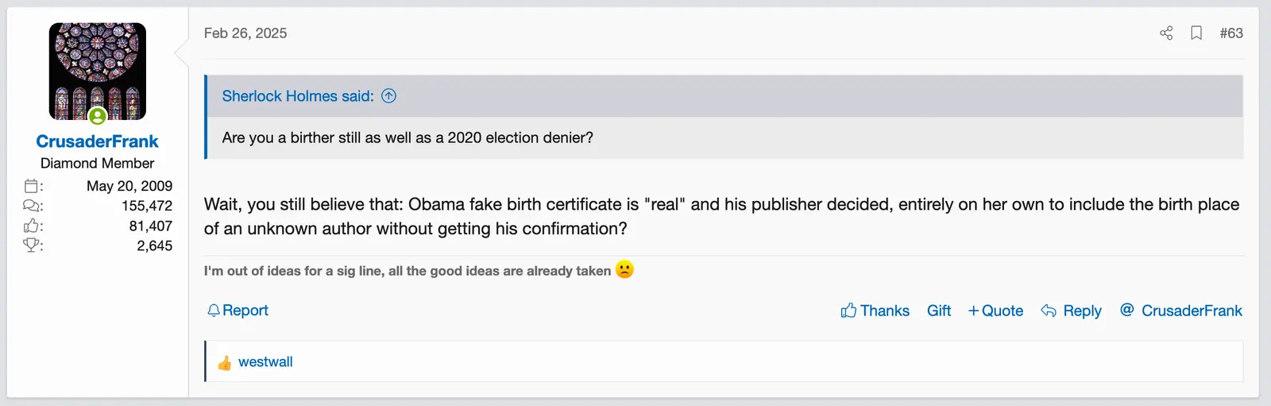Image resolution: width=1271 pixels, height=406 pixels.
Task: Click the online status badge on avatar
Action: tap(98, 117)
